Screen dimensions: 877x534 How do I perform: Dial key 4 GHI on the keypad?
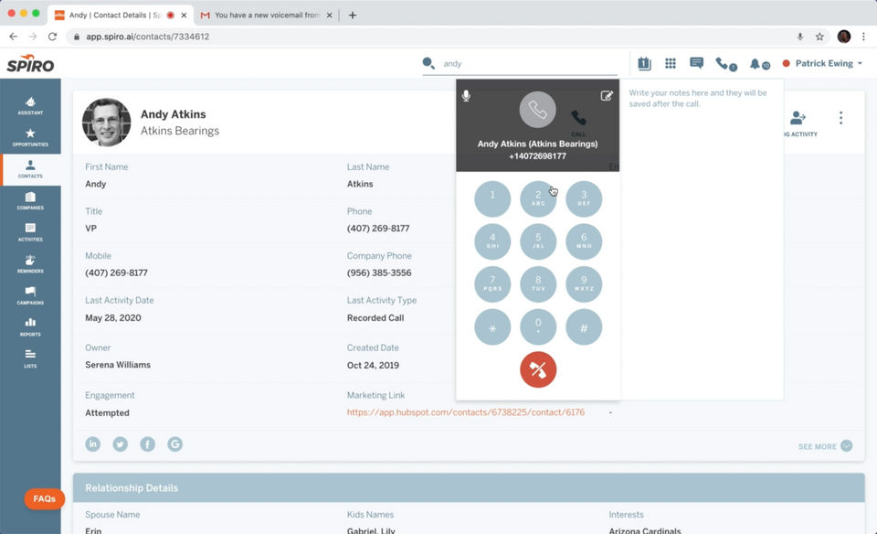click(492, 241)
